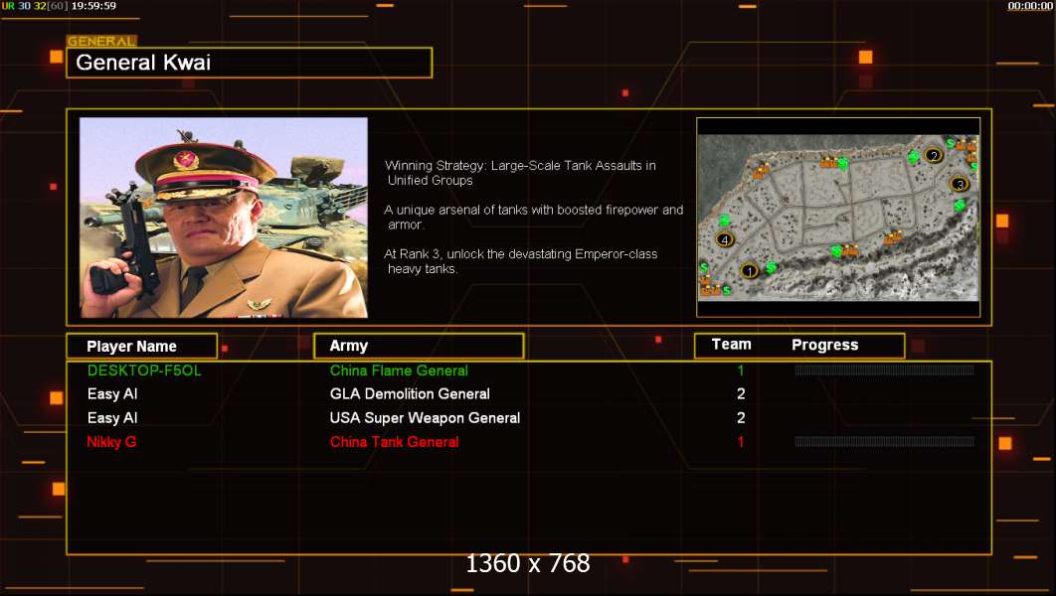The height and width of the screenshot is (596, 1056).
Task: Select the DESKTOP-F5OL player entry
Action: click(144, 371)
